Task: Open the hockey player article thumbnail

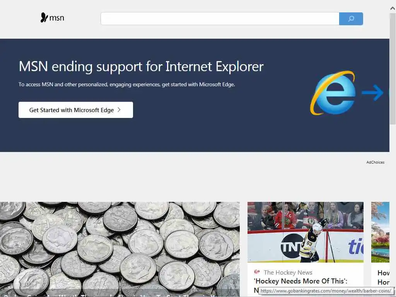Action: [x=306, y=232]
